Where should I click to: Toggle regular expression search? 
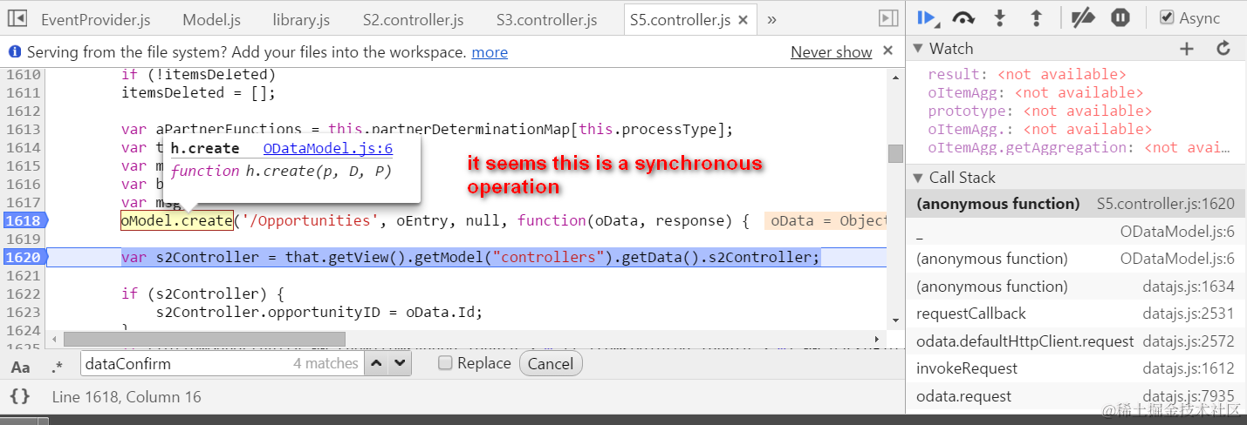click(x=57, y=366)
